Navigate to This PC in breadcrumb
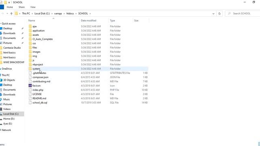 pyautogui.click(x=26, y=13)
